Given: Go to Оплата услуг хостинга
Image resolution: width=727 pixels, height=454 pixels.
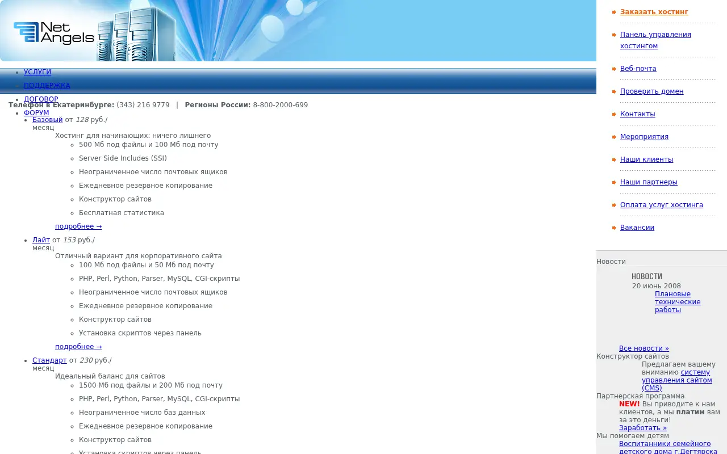Looking at the screenshot, I should tap(662, 205).
